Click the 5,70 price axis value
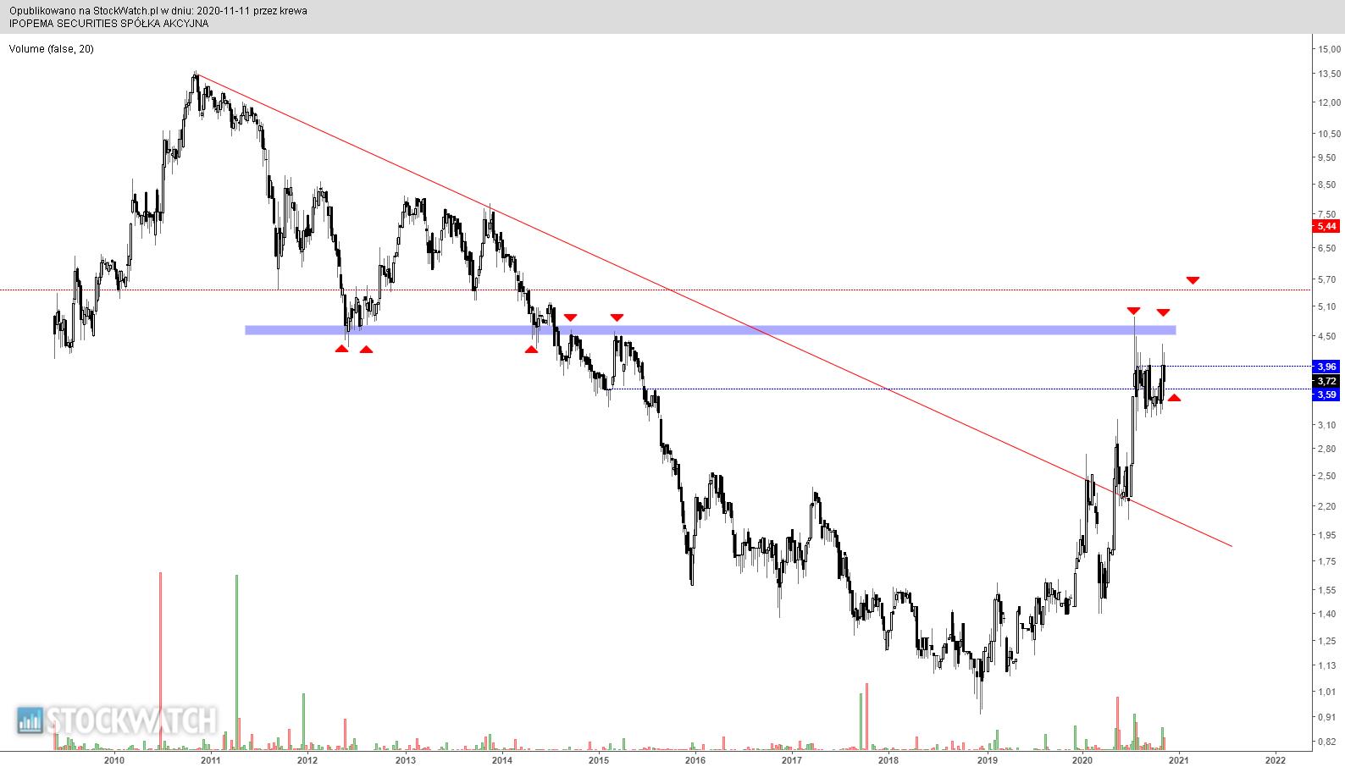 (1329, 279)
